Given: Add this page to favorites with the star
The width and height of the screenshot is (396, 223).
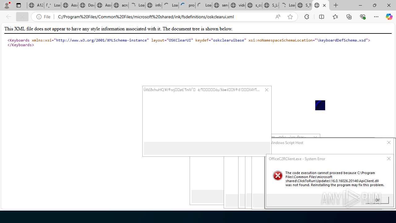Looking at the screenshot, I should pos(290,17).
